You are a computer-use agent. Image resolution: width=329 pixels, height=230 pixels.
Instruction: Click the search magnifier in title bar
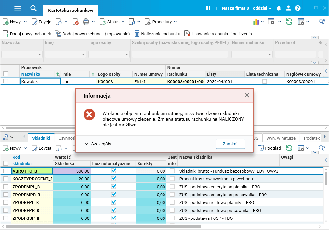click(33, 8)
